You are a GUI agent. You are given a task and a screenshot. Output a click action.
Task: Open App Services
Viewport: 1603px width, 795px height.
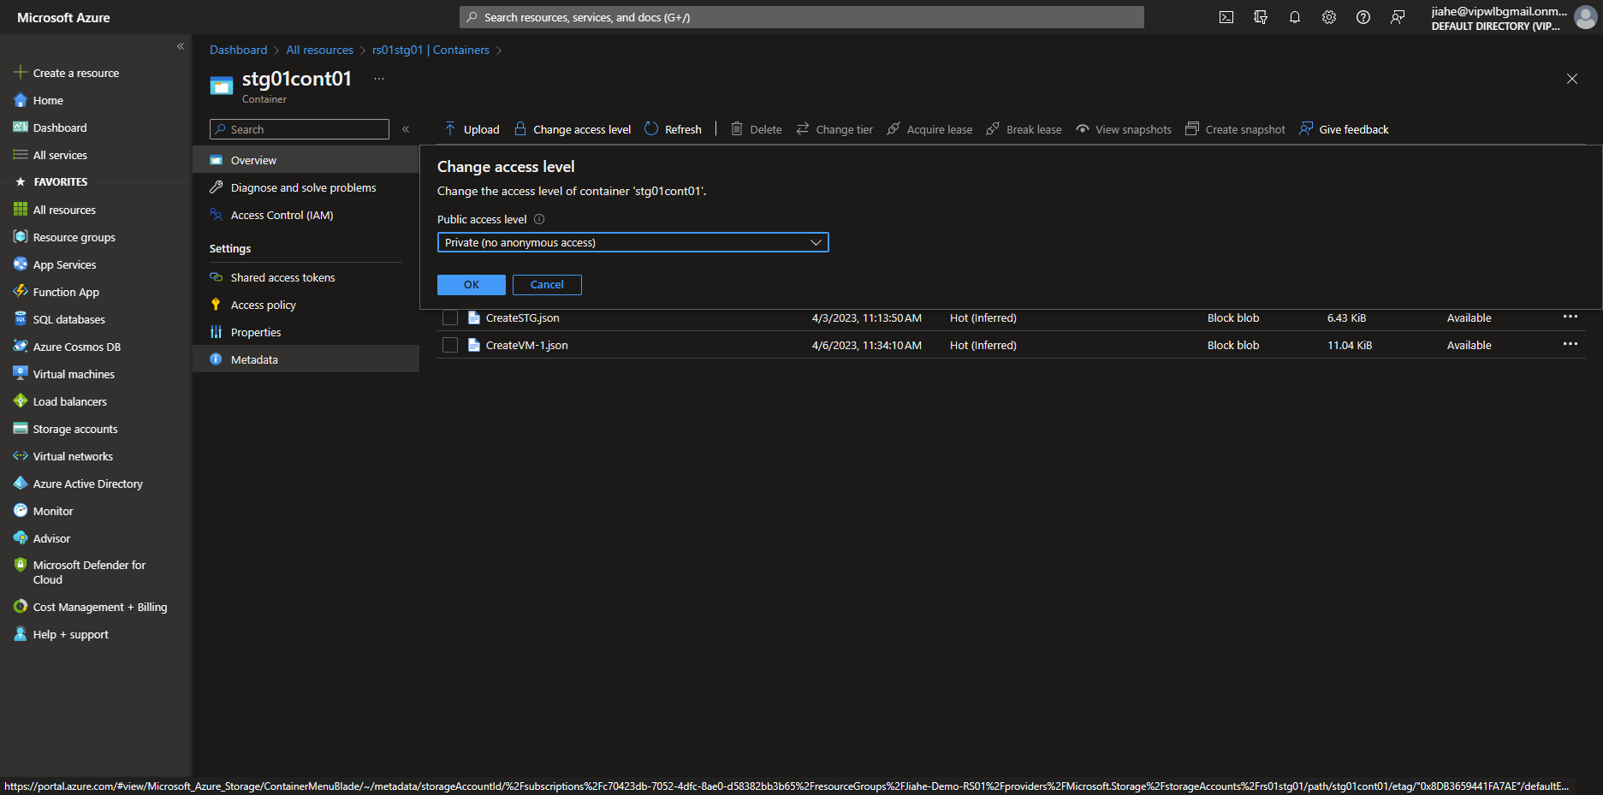(x=96, y=264)
